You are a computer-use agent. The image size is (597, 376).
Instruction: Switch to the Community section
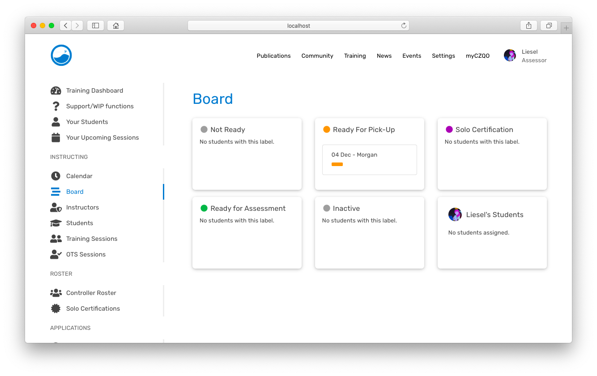(317, 56)
